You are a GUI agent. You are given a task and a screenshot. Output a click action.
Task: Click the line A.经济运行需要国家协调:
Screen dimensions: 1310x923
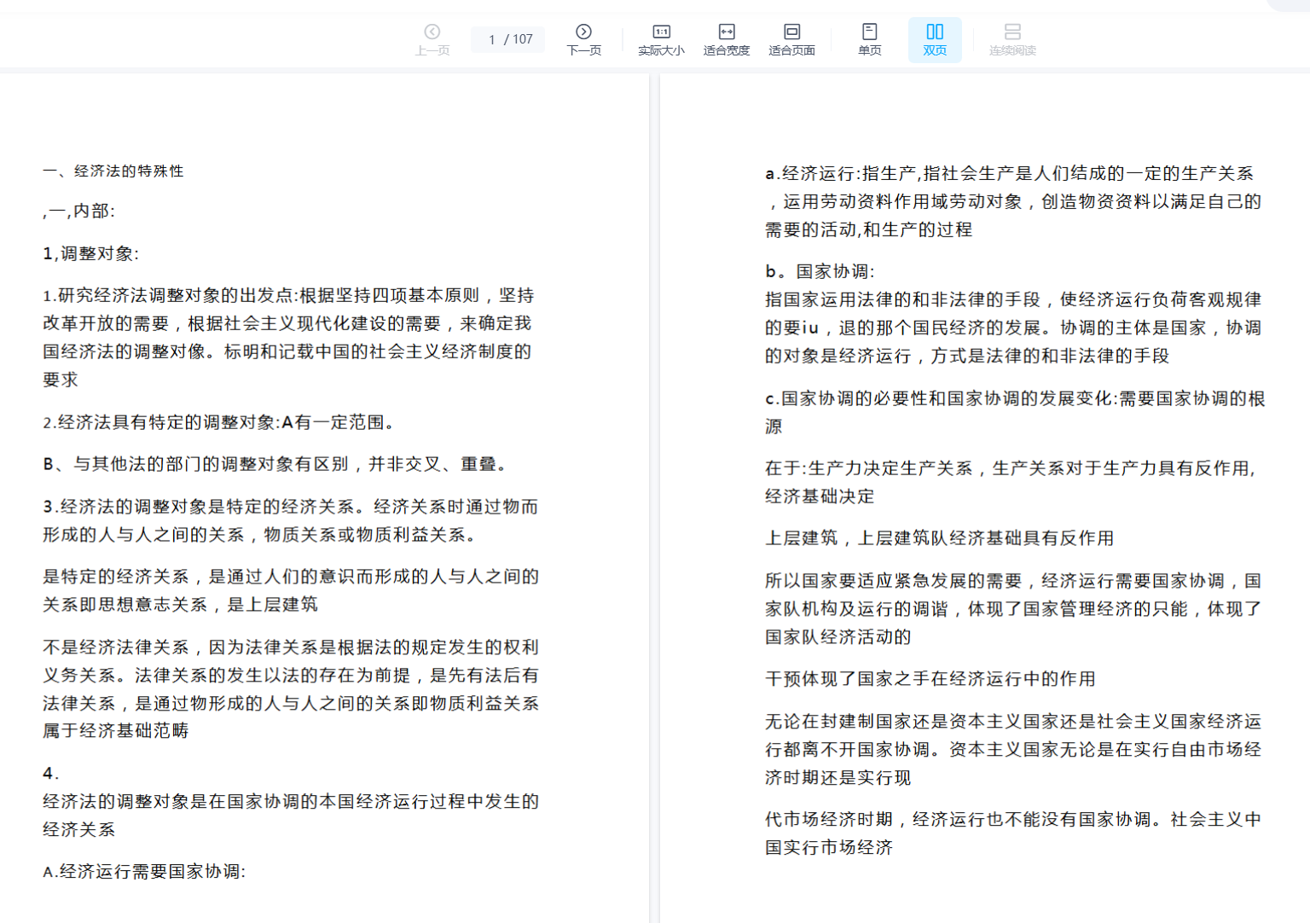pos(144,871)
